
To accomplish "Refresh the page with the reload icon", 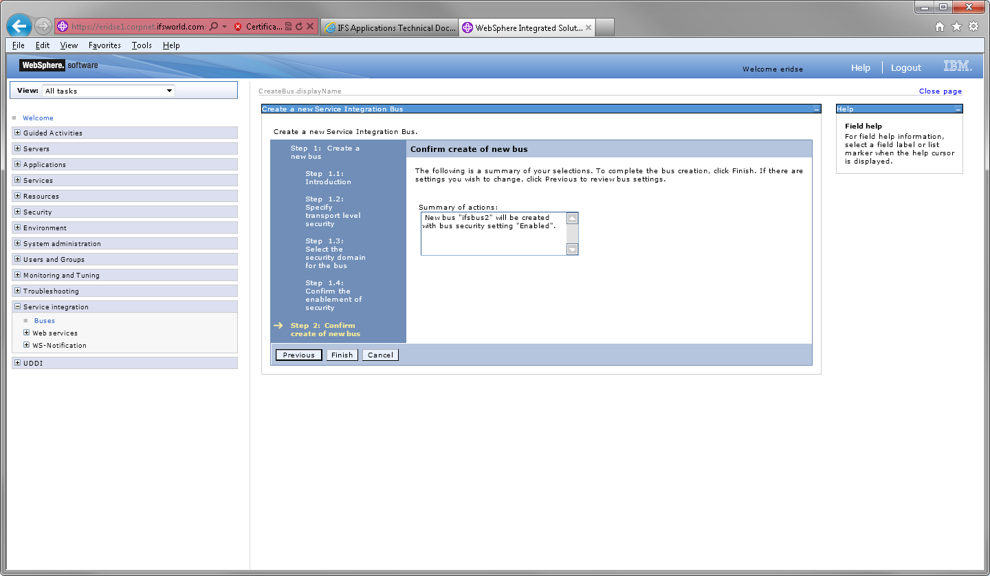I will 299,27.
